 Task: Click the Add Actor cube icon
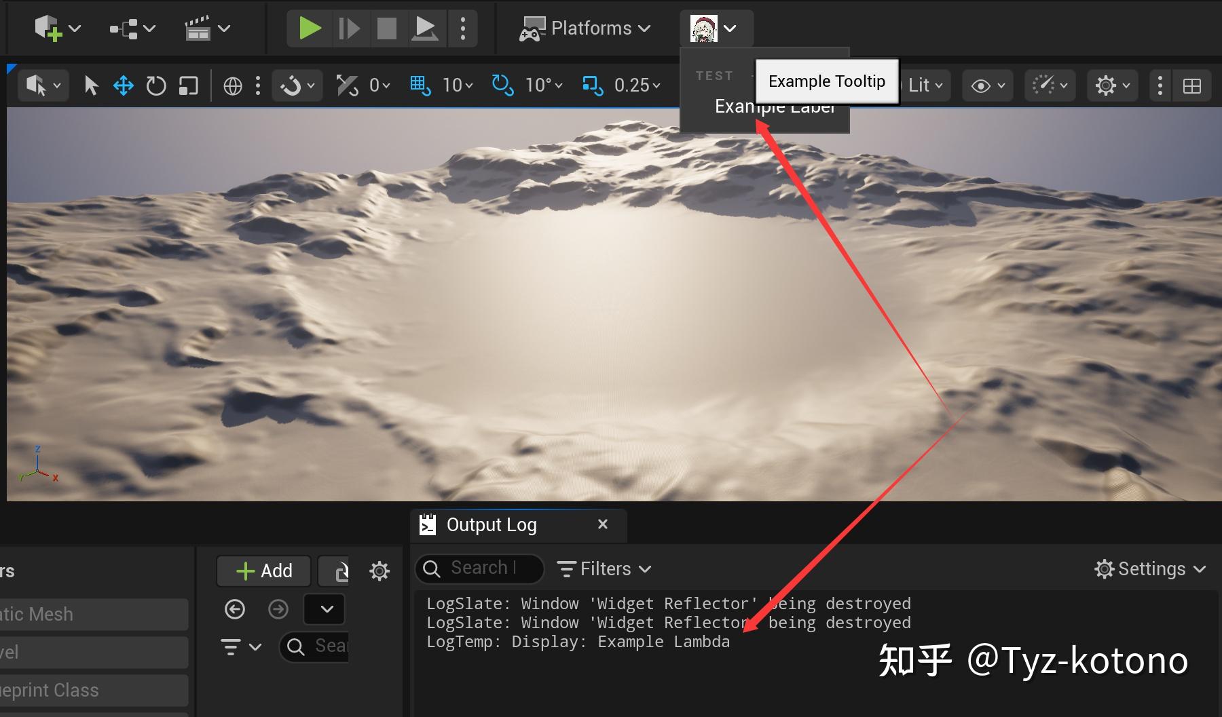pos(48,28)
